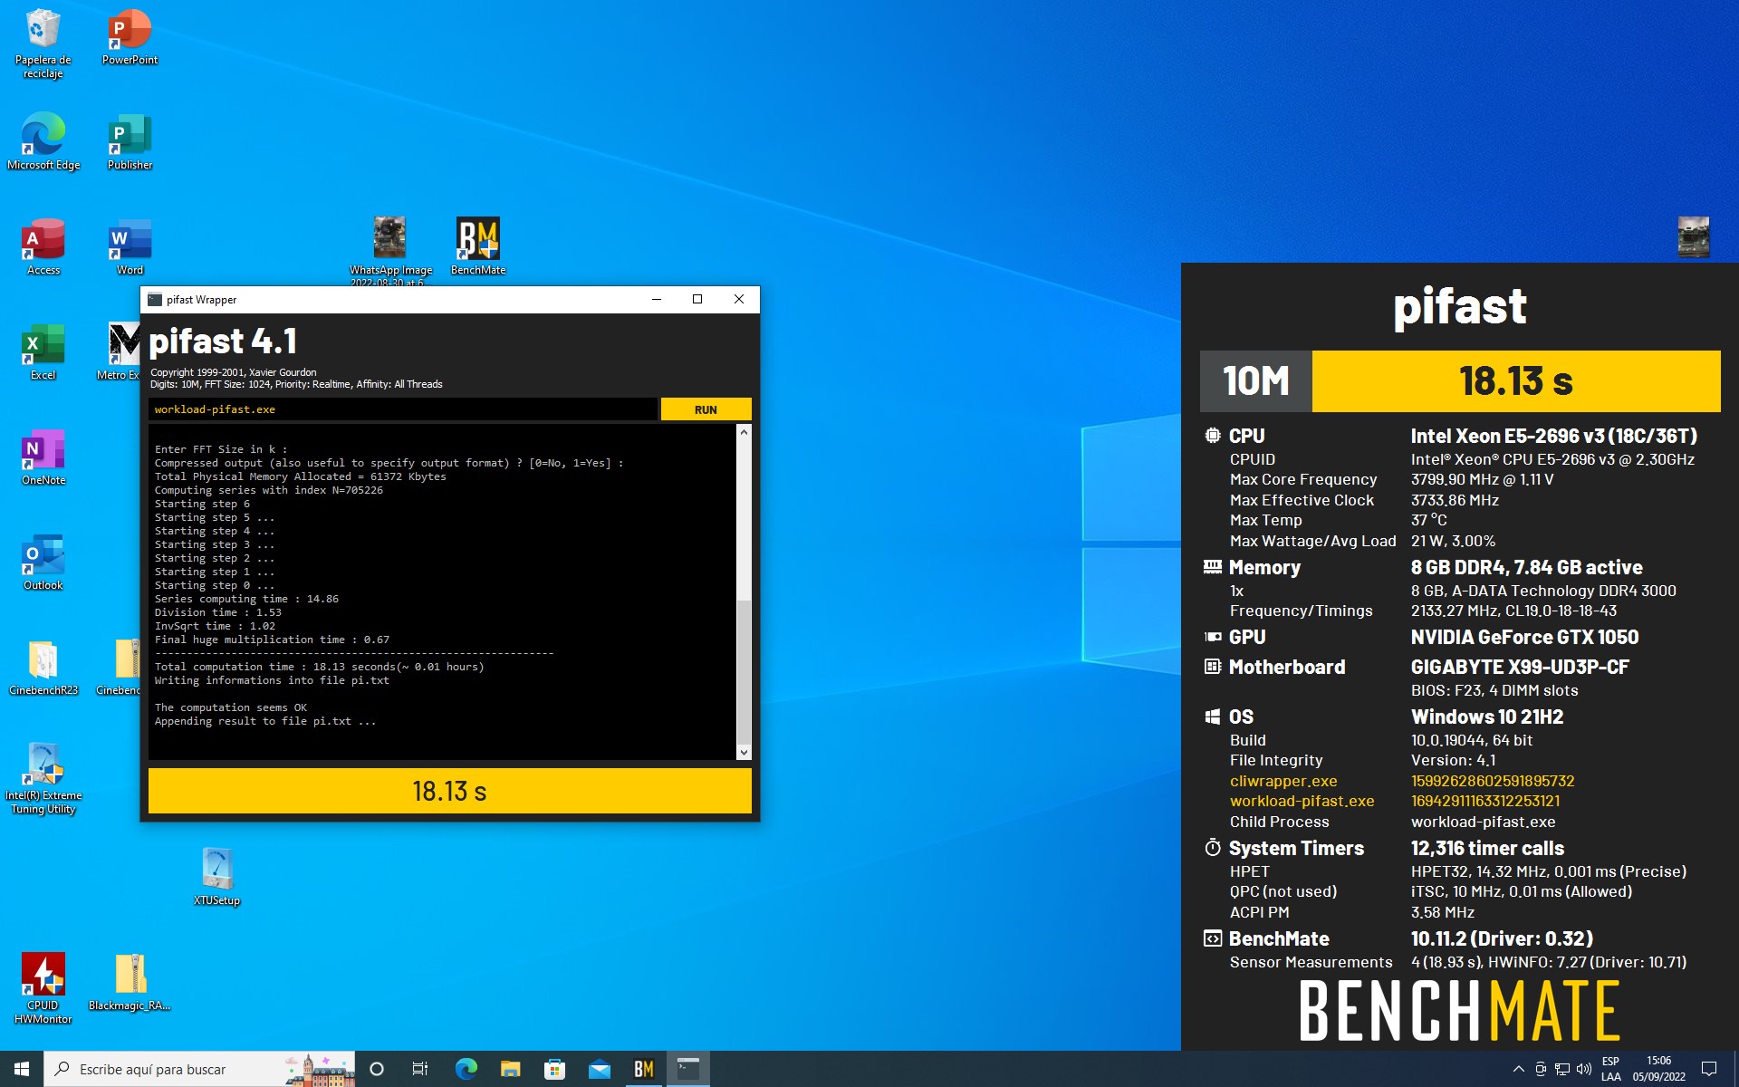This screenshot has height=1087, width=1739.
Task: Click the RUN button in pifast Wrapper
Action: point(706,409)
